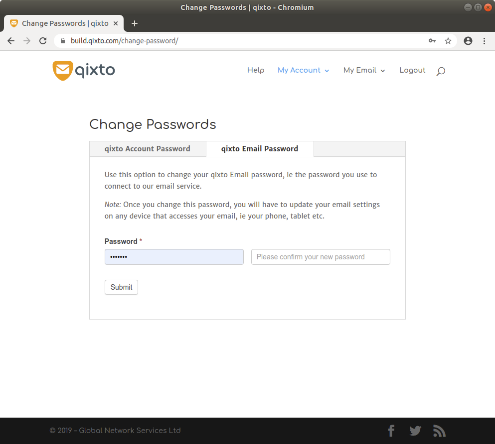
Task: Open the RSS feed icon
Action: click(x=439, y=431)
